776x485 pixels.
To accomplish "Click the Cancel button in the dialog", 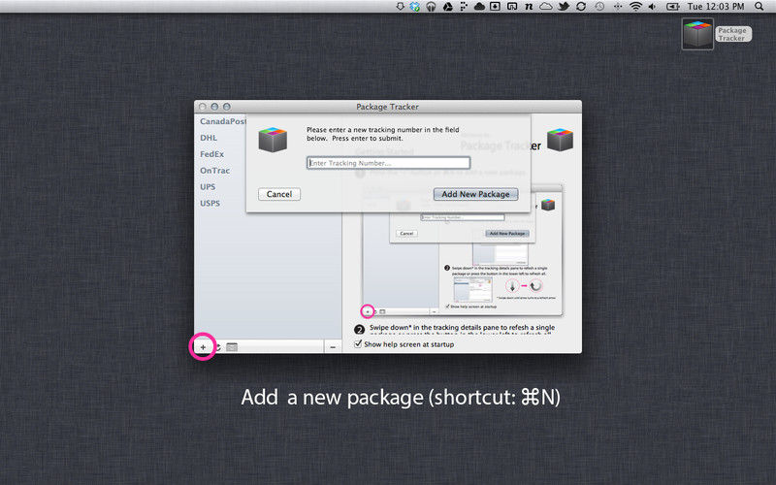I will (279, 194).
